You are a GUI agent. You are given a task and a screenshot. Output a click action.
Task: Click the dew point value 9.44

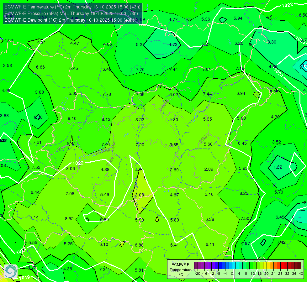point(71,144)
